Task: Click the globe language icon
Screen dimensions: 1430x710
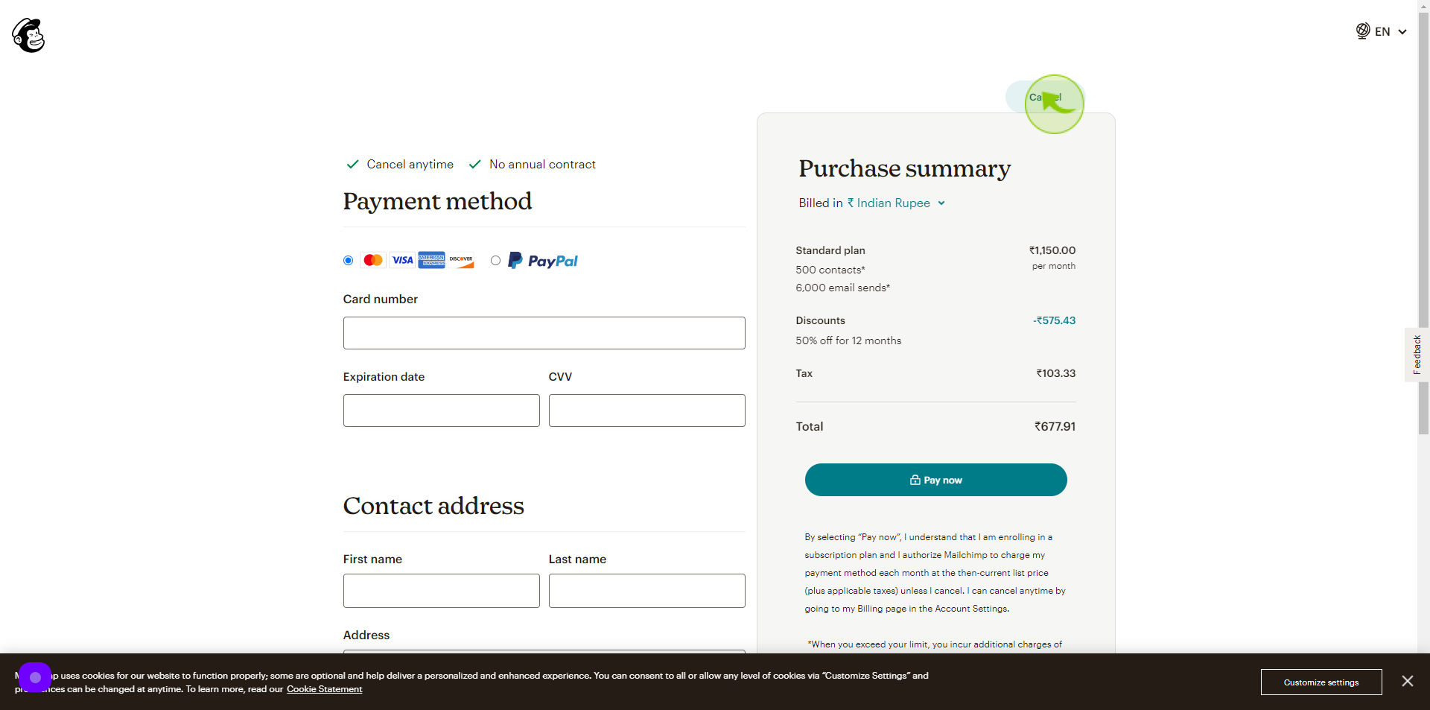Action: coord(1363,31)
